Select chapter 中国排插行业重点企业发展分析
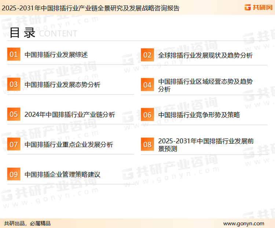The image size is (275, 228). click(69, 144)
